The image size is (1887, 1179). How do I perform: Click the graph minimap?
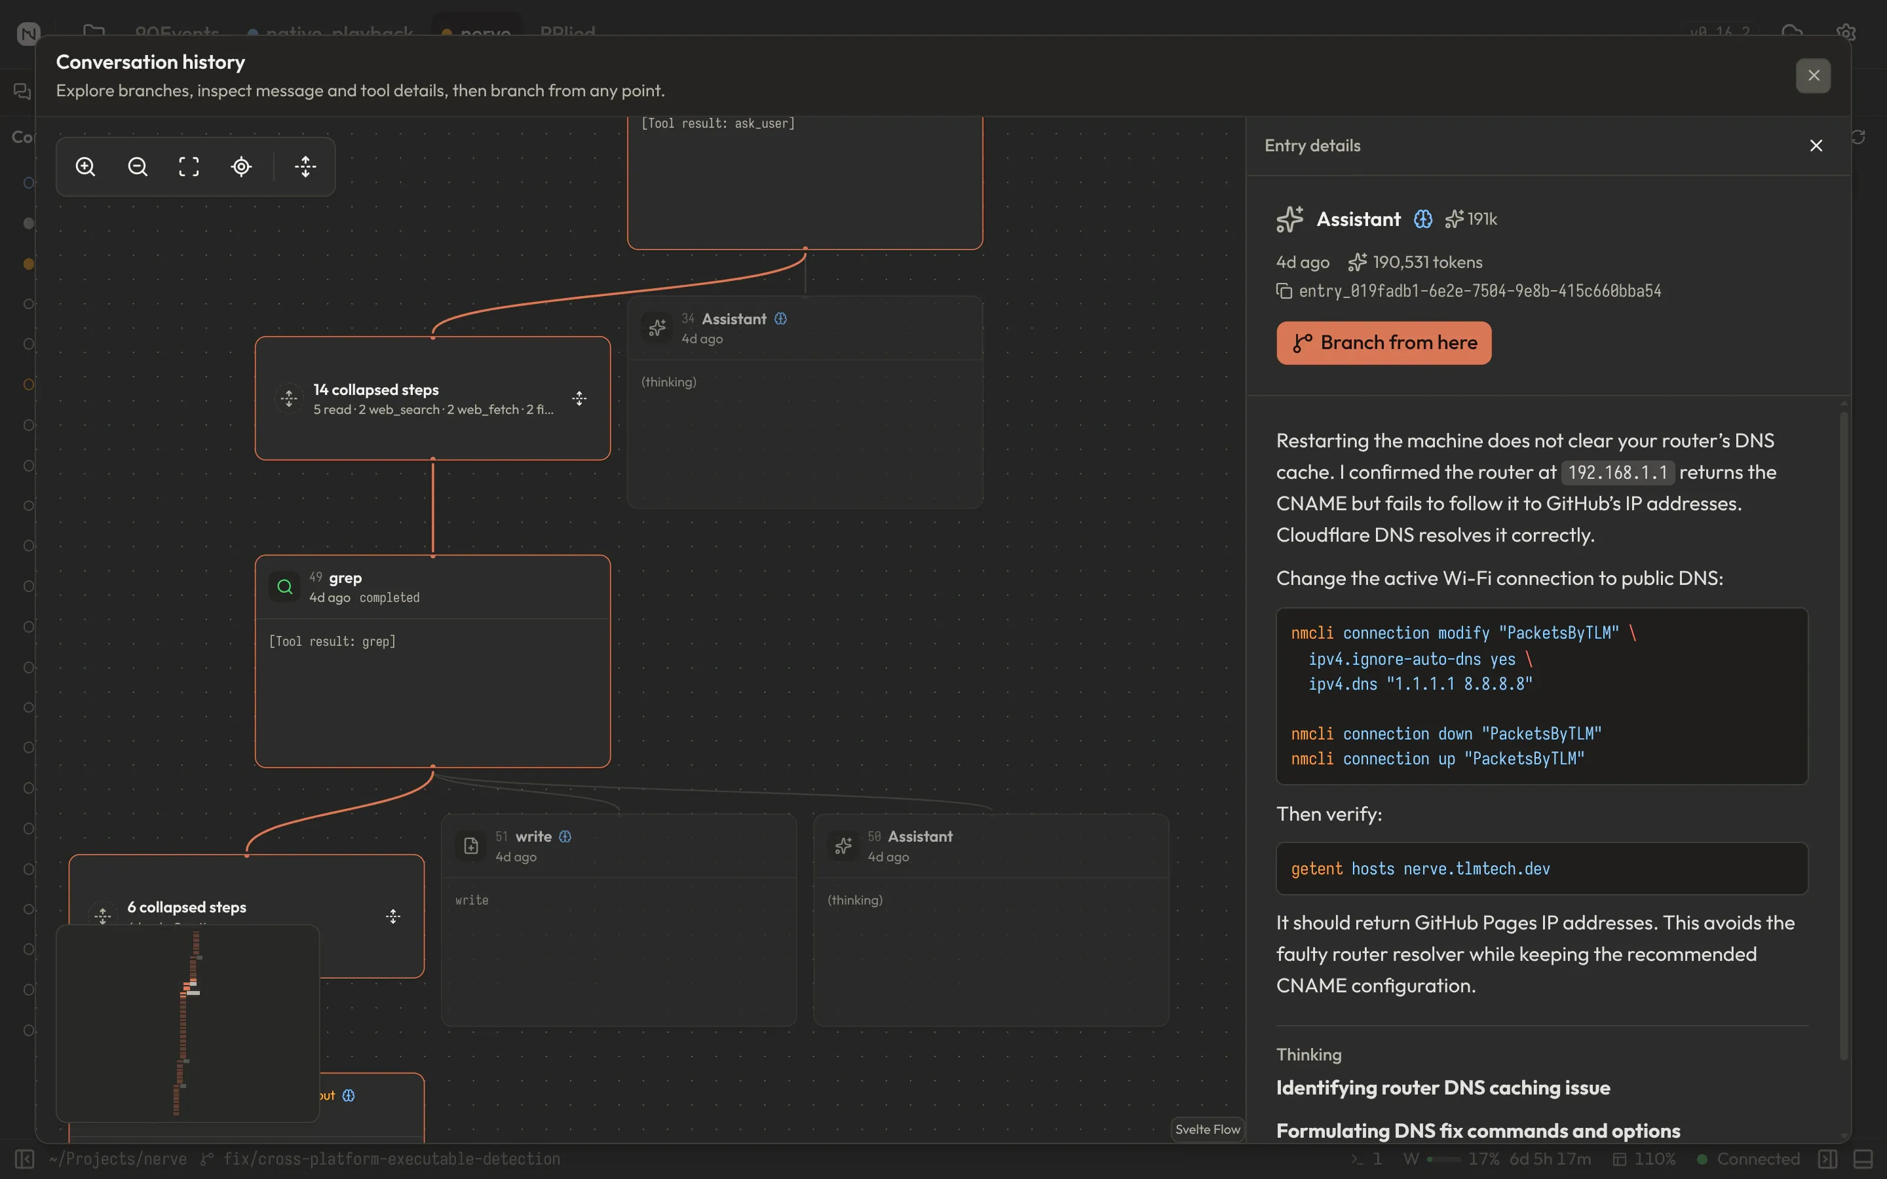pyautogui.click(x=188, y=1023)
